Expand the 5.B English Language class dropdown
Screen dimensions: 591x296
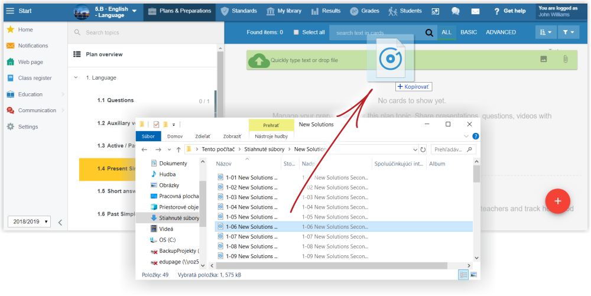coord(135,11)
